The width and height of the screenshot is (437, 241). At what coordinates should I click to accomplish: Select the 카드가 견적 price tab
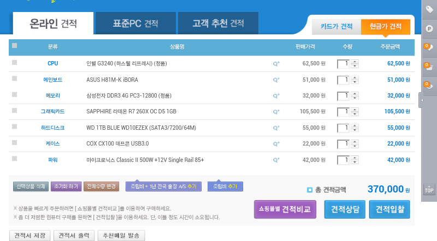tap(336, 27)
